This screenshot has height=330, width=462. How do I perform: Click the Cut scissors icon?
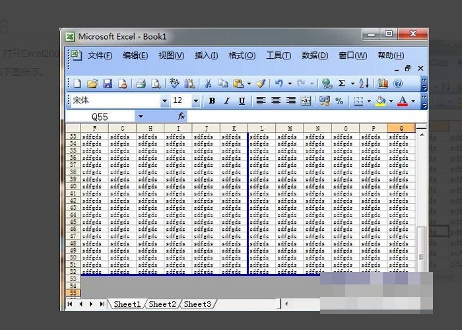[207, 84]
